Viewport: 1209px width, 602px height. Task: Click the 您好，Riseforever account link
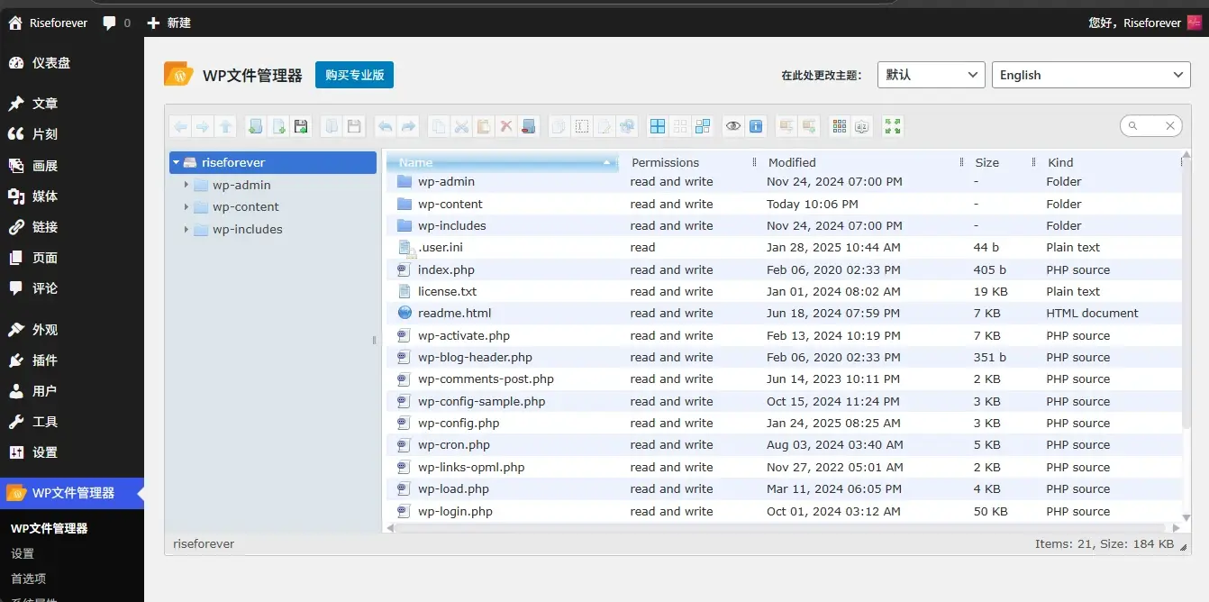(1144, 23)
